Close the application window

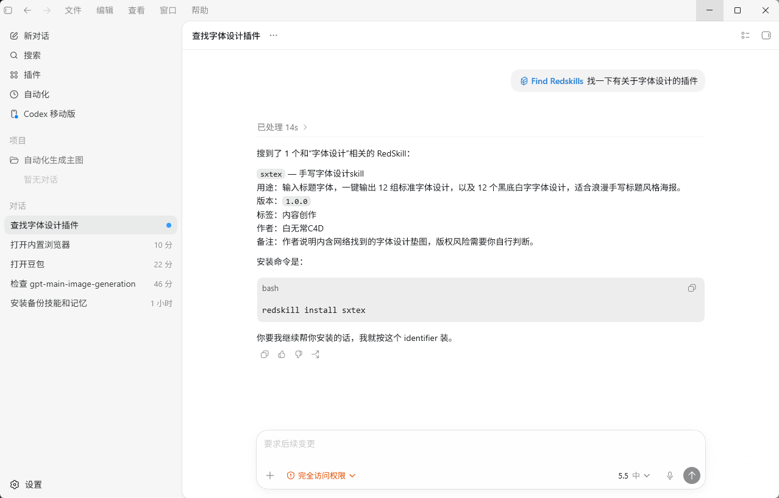click(766, 10)
